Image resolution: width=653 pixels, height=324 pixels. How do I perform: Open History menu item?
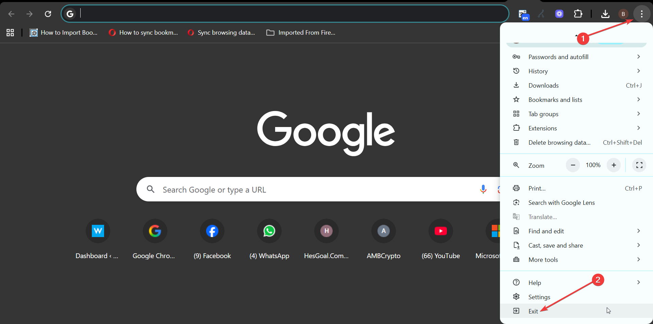coord(576,71)
